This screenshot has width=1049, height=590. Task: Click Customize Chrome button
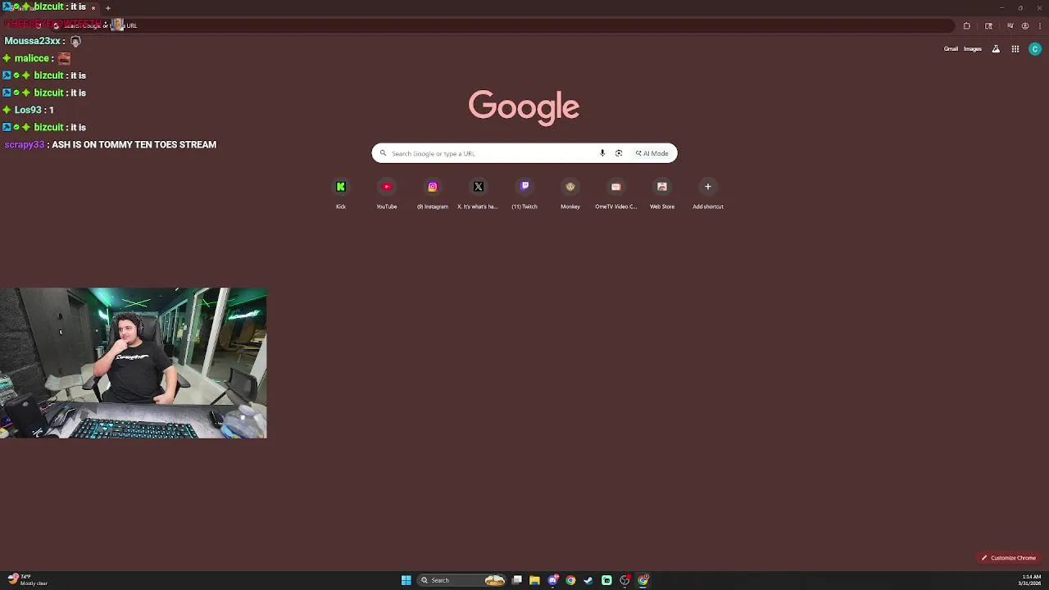(1009, 558)
